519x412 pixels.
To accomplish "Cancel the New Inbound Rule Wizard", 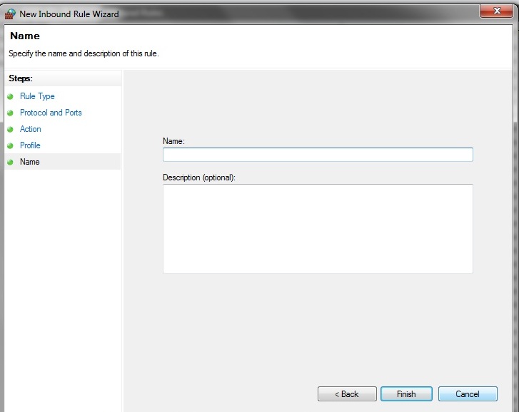I will [468, 393].
